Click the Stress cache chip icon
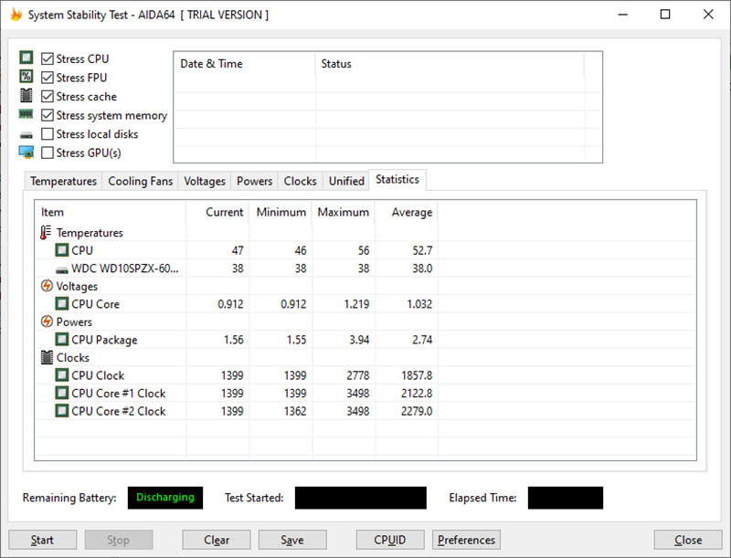The height and width of the screenshot is (558, 731). pyautogui.click(x=26, y=96)
